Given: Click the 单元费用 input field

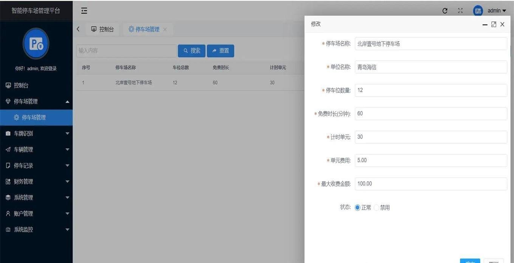Looking at the screenshot, I should (430, 160).
